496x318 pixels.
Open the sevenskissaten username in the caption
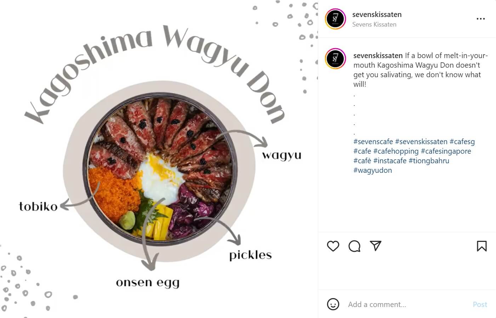tap(378, 56)
